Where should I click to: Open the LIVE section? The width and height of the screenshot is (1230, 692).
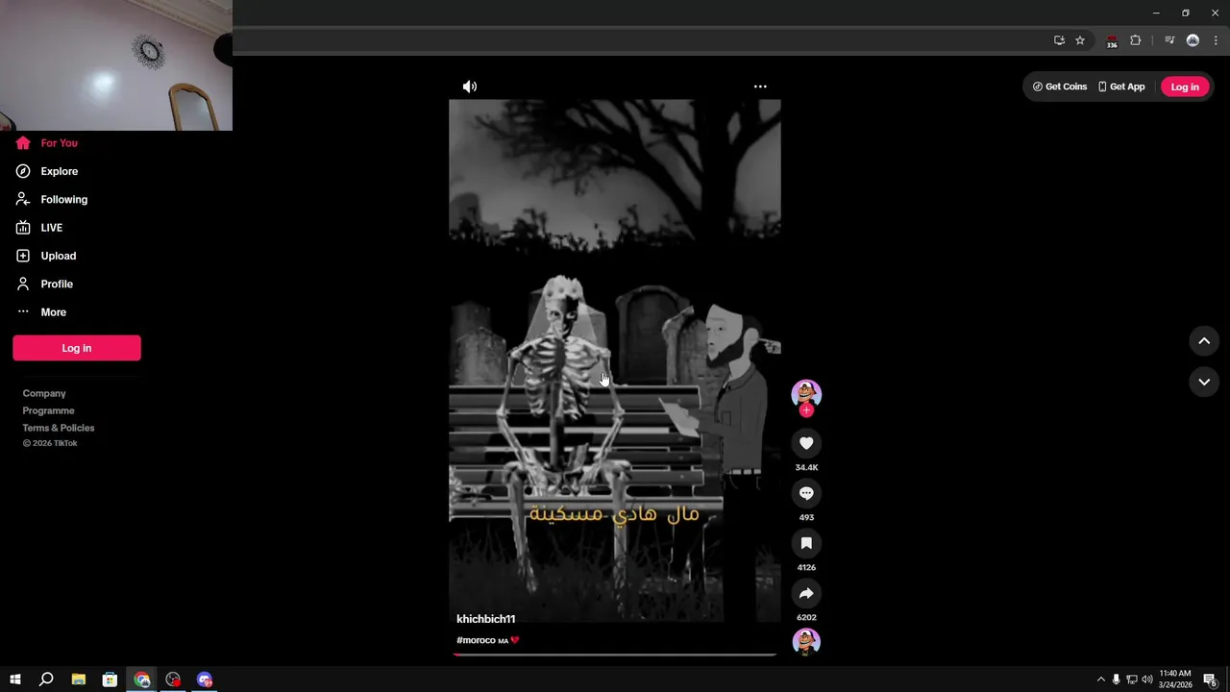pyautogui.click(x=38, y=228)
